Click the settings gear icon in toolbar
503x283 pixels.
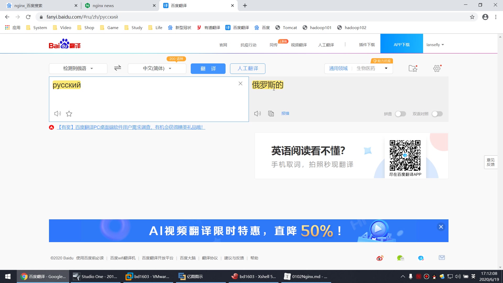pyautogui.click(x=437, y=68)
